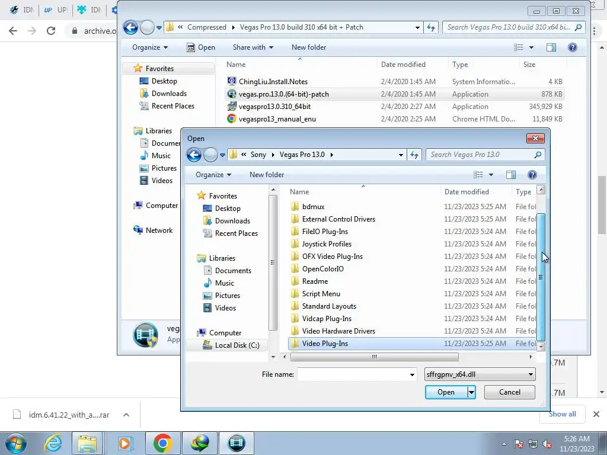Image resolution: width=607 pixels, height=455 pixels.
Task: Select the vegaspro13_manual_enu Chrome HTML file
Action: pyautogui.click(x=277, y=119)
